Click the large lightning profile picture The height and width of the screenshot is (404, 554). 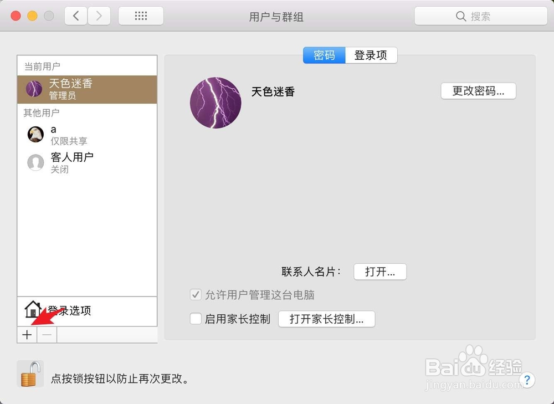pos(216,103)
